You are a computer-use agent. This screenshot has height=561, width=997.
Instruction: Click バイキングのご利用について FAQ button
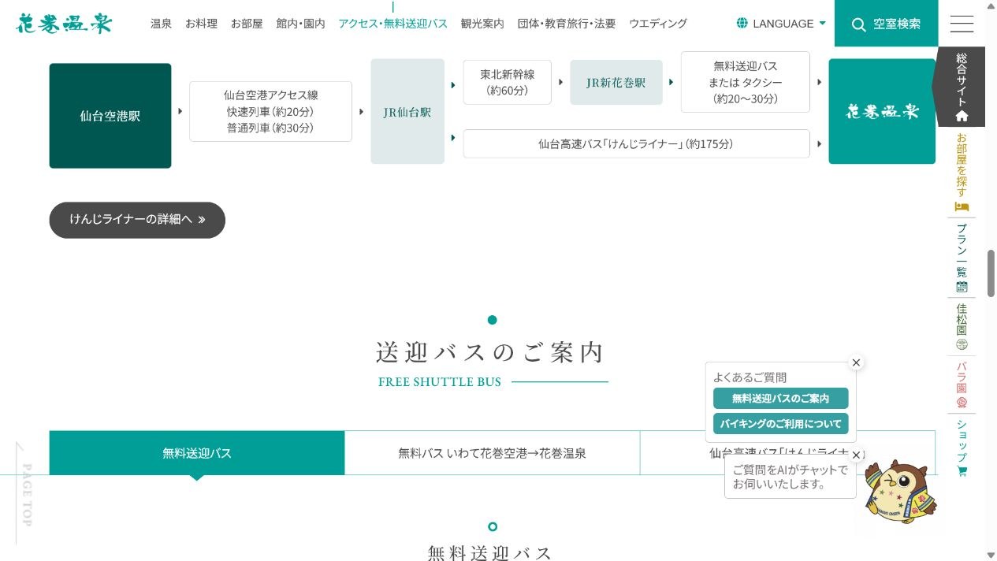781,423
